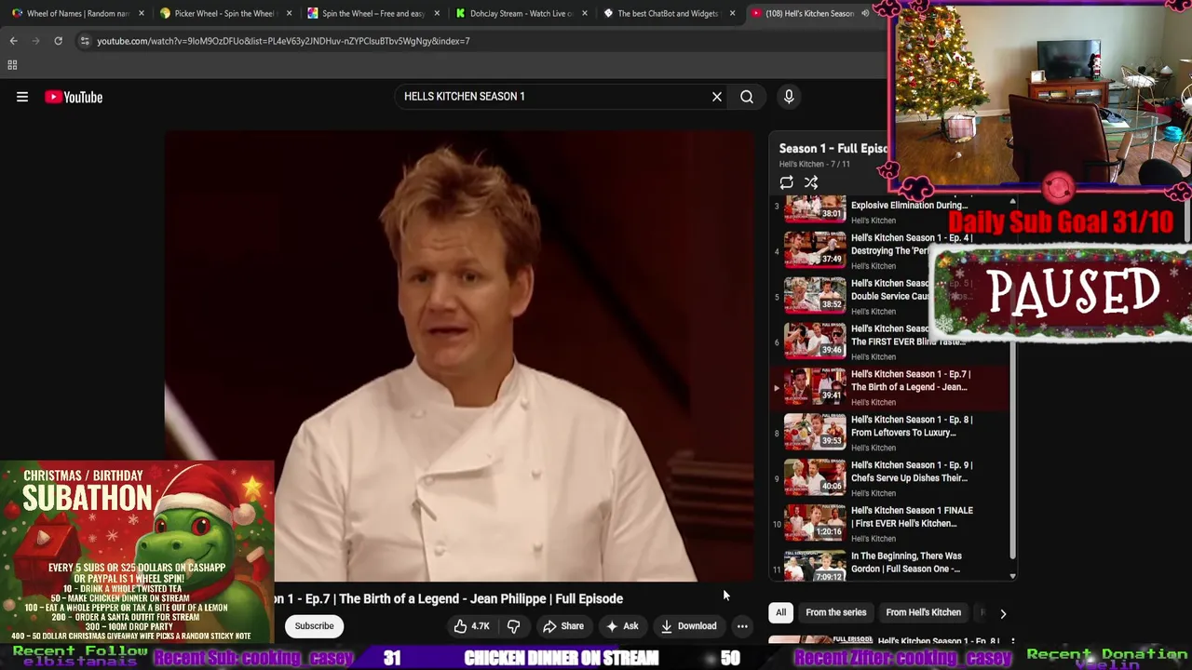
Task: Start voice search with microphone icon
Action: click(x=789, y=97)
